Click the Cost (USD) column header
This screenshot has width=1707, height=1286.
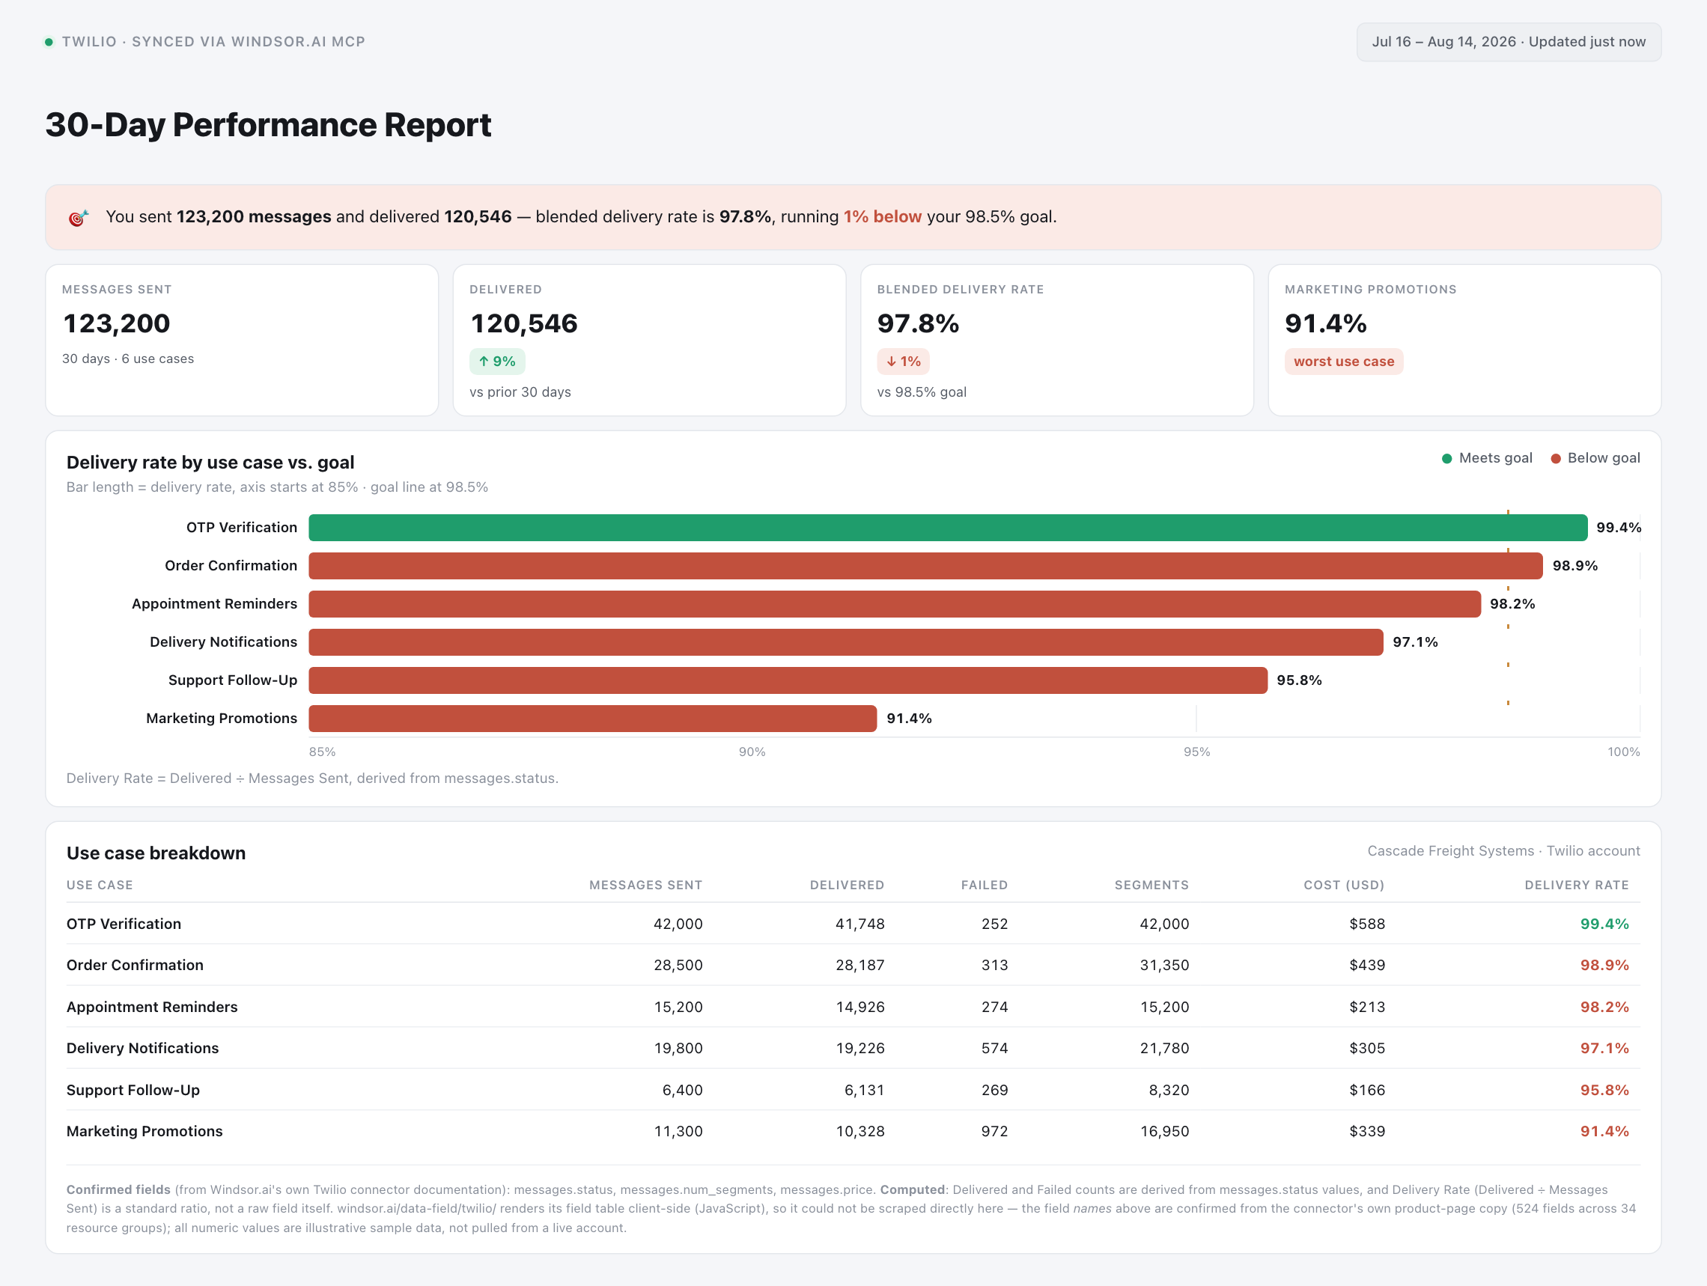coord(1344,885)
